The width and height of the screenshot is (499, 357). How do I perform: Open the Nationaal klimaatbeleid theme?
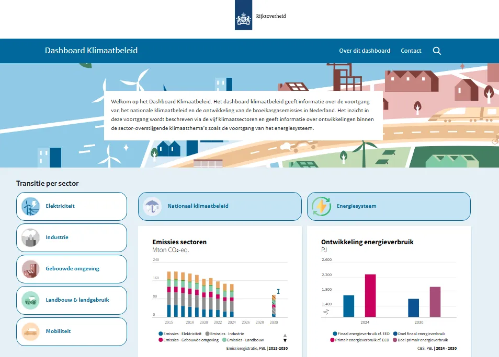point(220,207)
